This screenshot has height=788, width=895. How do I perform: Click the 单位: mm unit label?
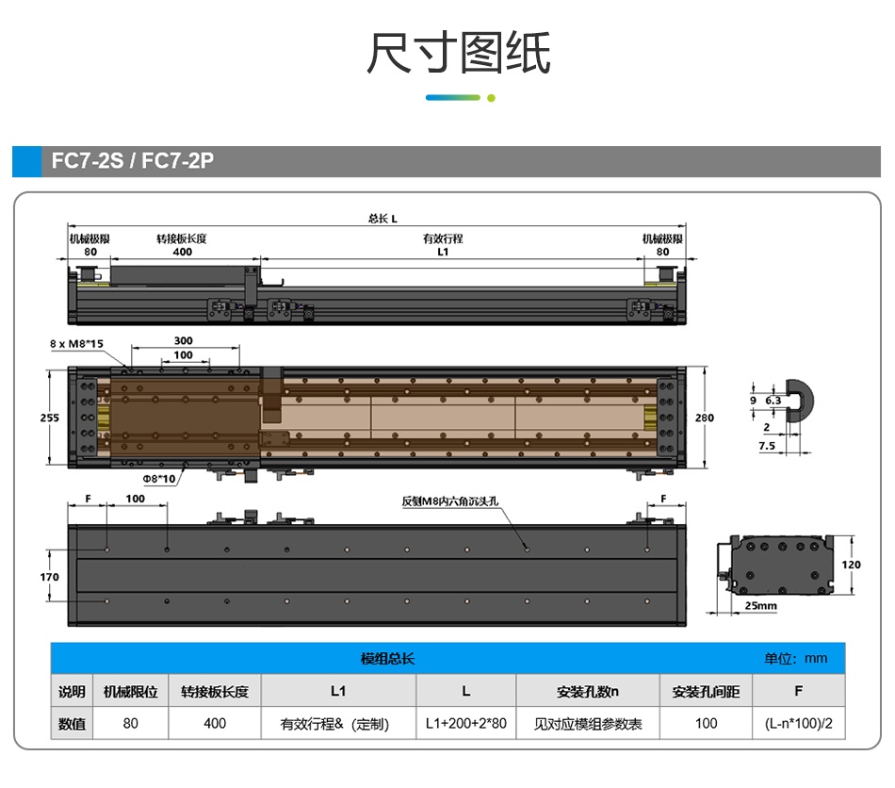[x=795, y=658]
